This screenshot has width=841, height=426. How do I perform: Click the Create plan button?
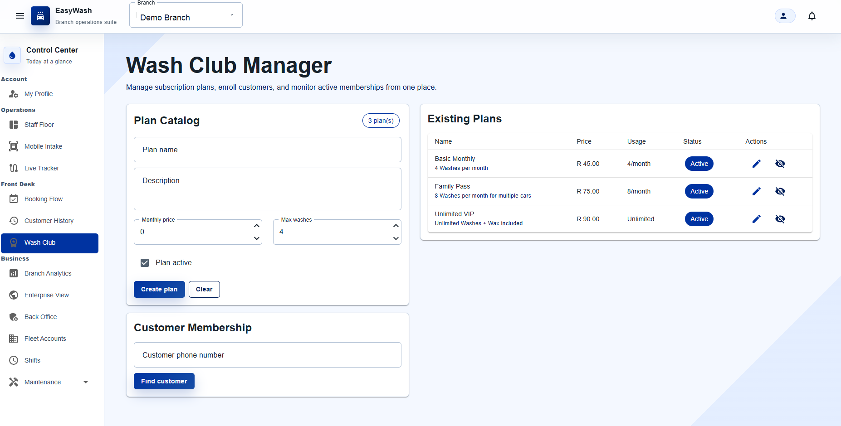coord(159,289)
